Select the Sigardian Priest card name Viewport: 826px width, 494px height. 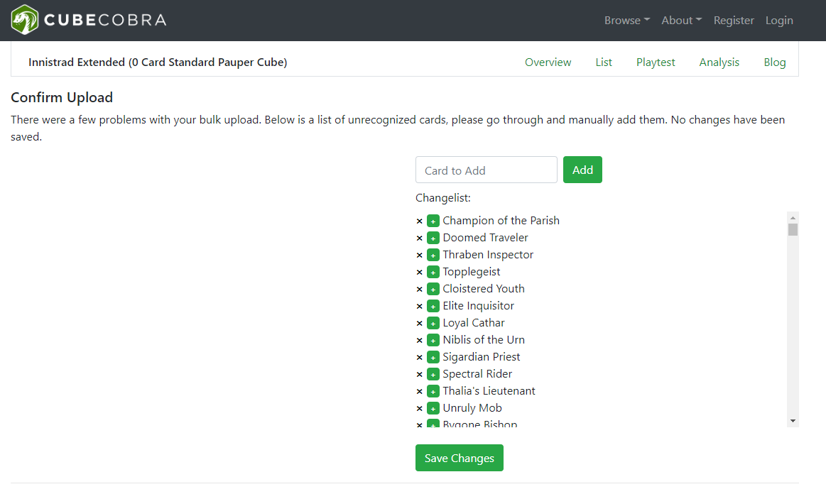click(482, 357)
